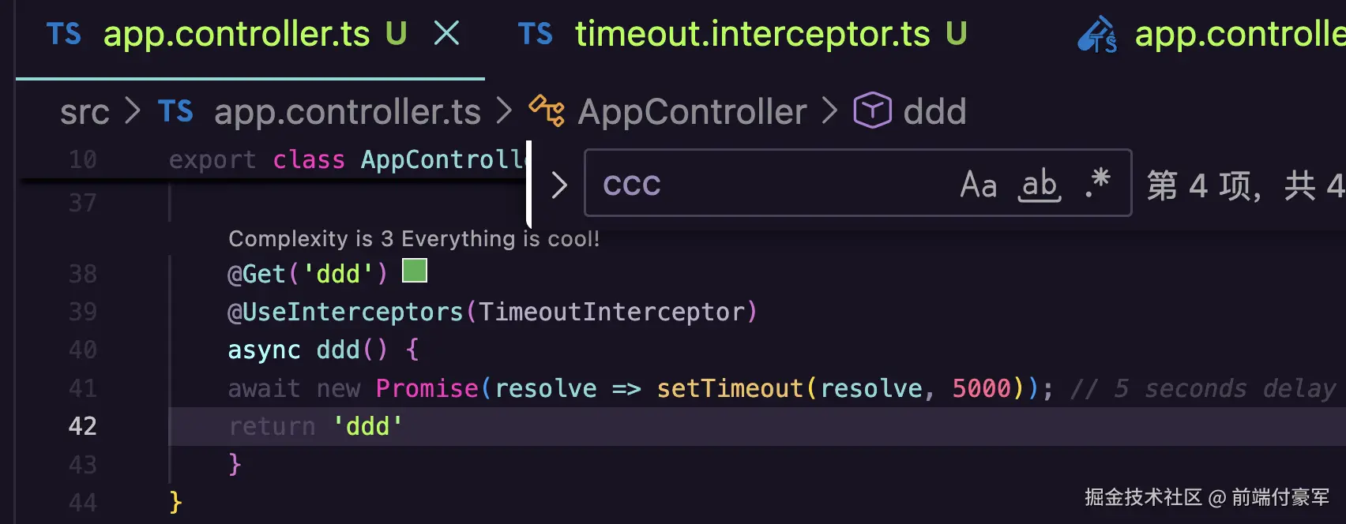Click the ddd method cube icon
The width and height of the screenshot is (1346, 524).
(x=872, y=110)
